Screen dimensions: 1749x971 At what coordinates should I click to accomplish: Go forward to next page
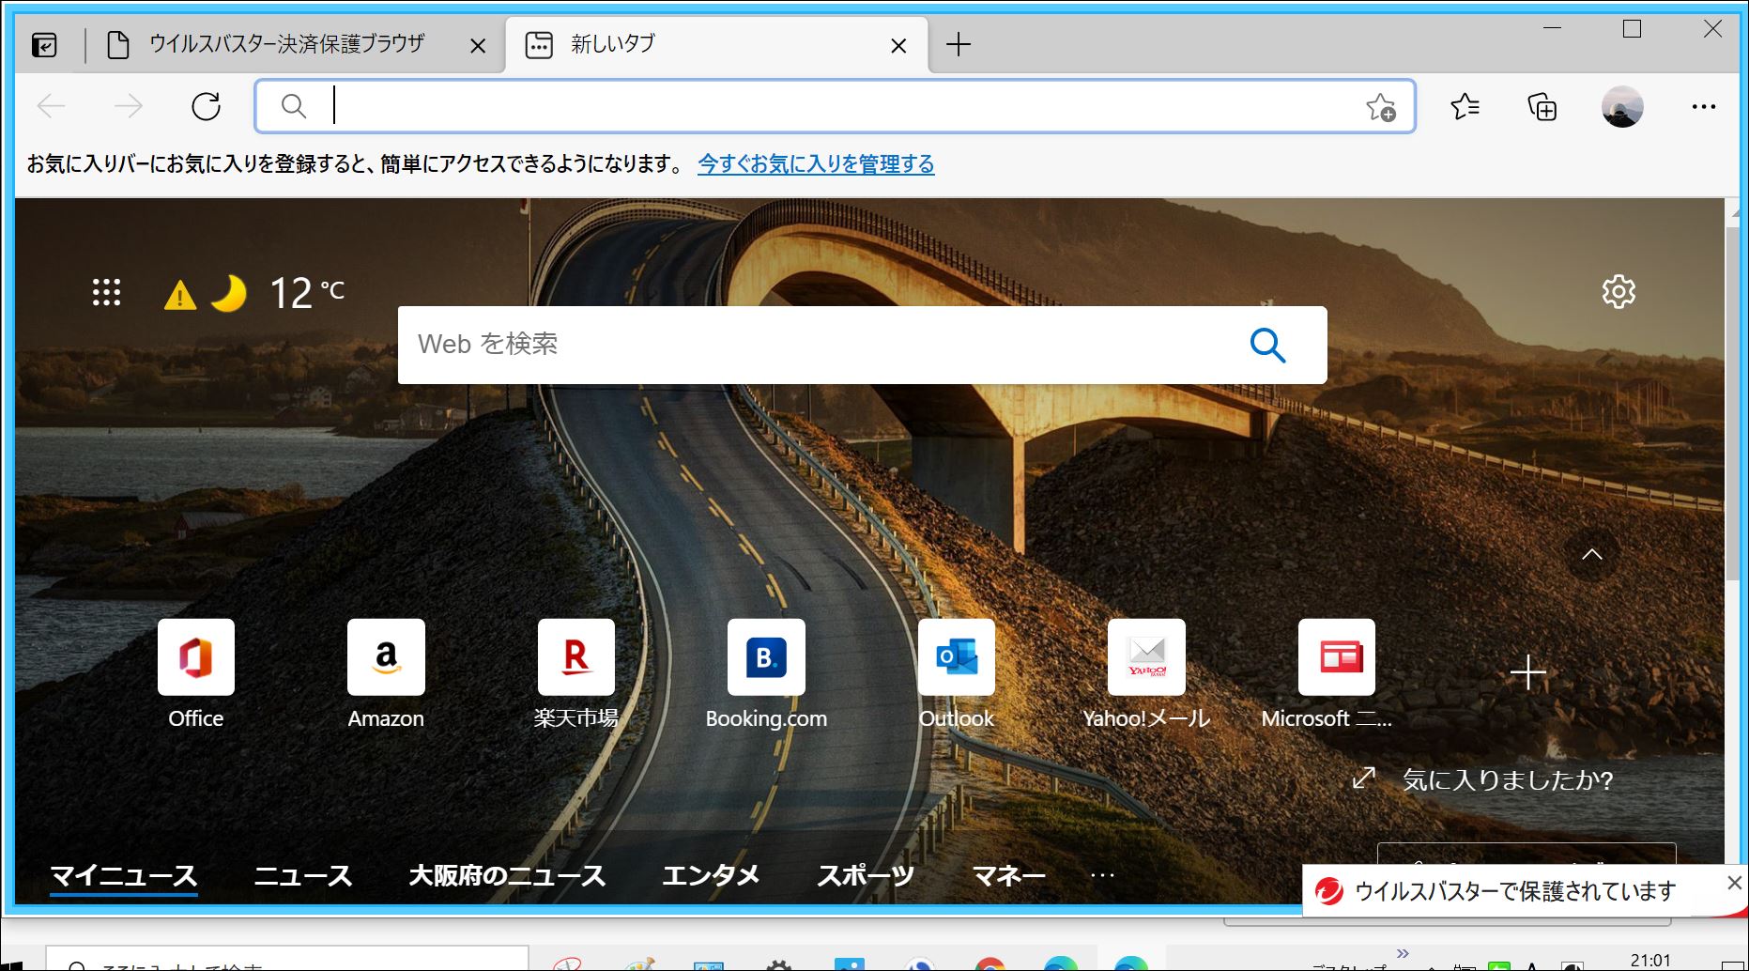coord(128,106)
